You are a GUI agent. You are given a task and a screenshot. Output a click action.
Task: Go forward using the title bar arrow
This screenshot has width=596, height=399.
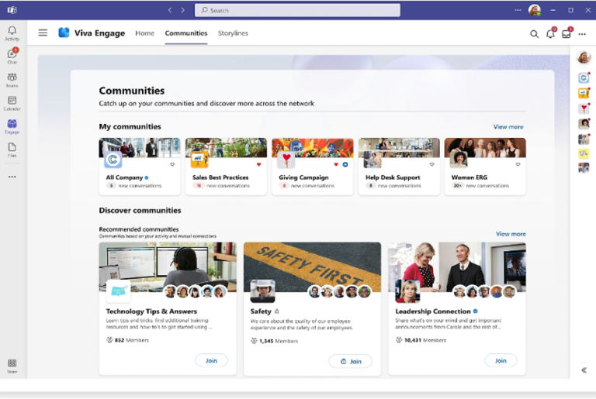183,10
